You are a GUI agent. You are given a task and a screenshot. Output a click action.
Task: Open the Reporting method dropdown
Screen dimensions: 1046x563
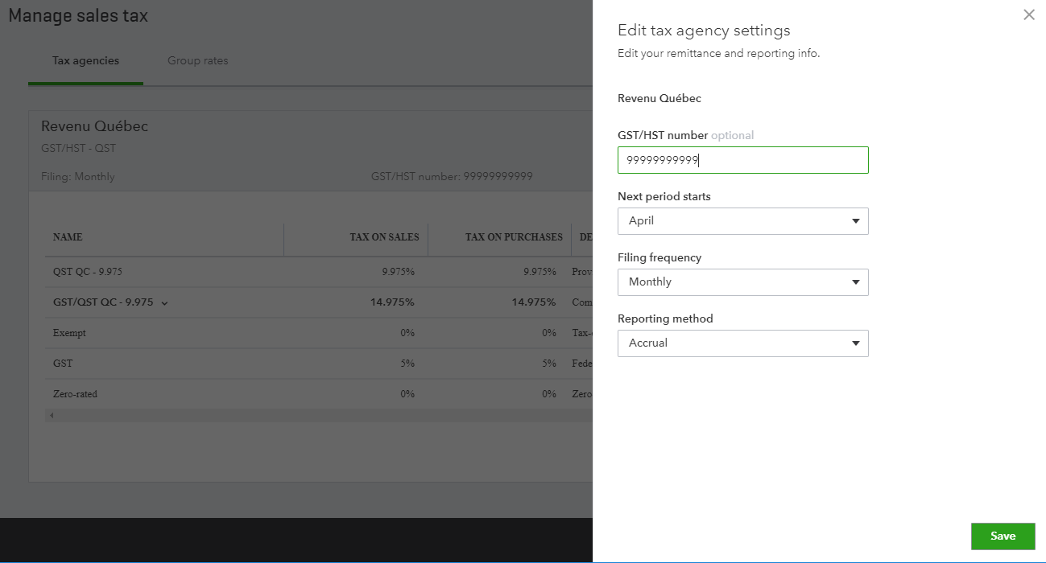point(742,343)
